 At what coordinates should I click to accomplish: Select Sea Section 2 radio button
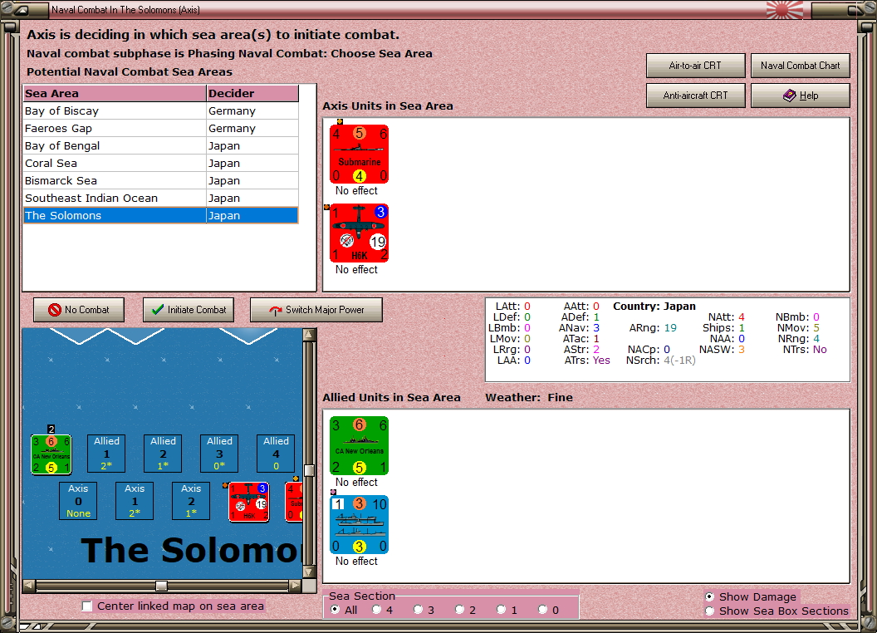(x=459, y=610)
